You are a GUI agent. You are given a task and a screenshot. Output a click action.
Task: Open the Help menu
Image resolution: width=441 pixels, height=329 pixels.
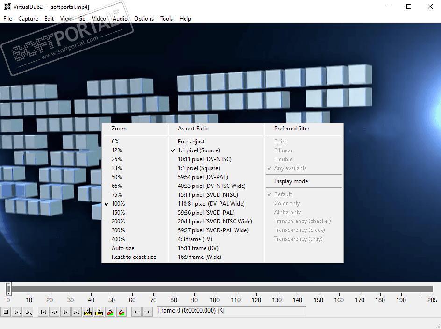[x=185, y=19]
